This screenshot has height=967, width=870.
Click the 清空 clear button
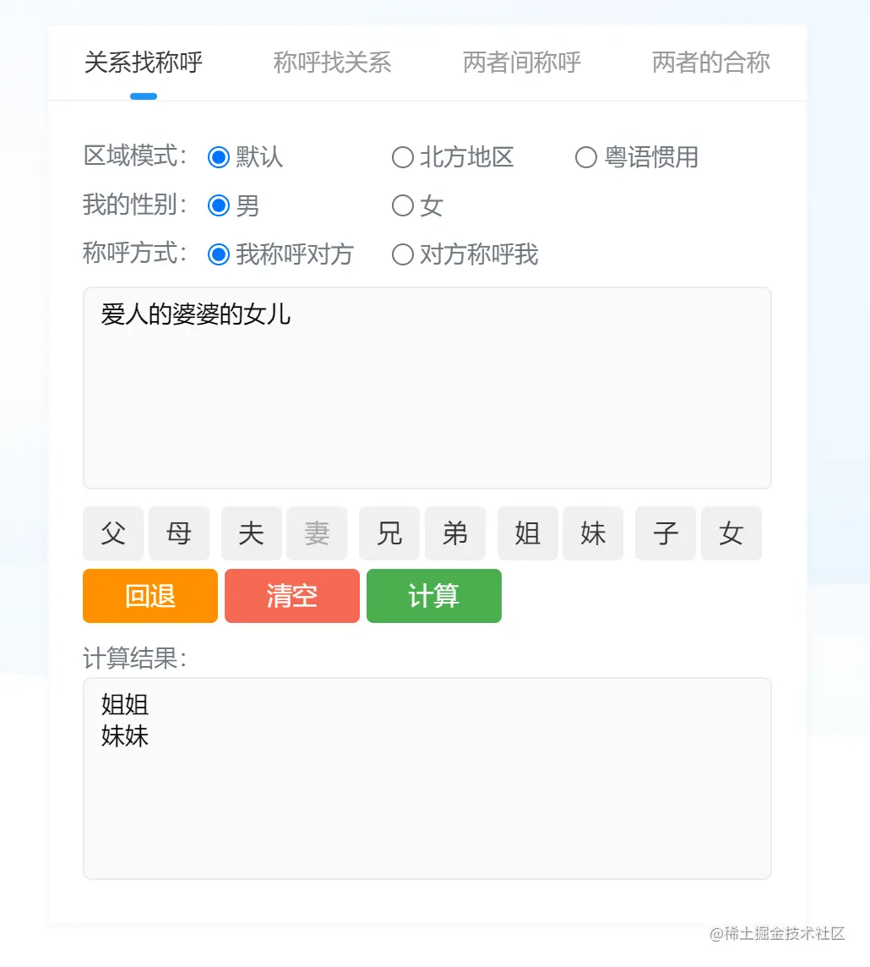point(291,596)
